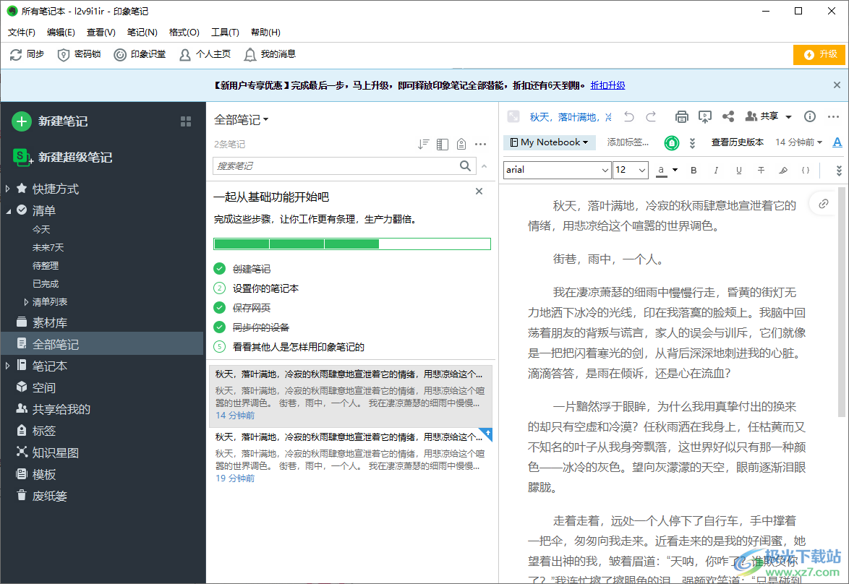Start presentation mode for the note
The height and width of the screenshot is (584, 849).
[704, 116]
